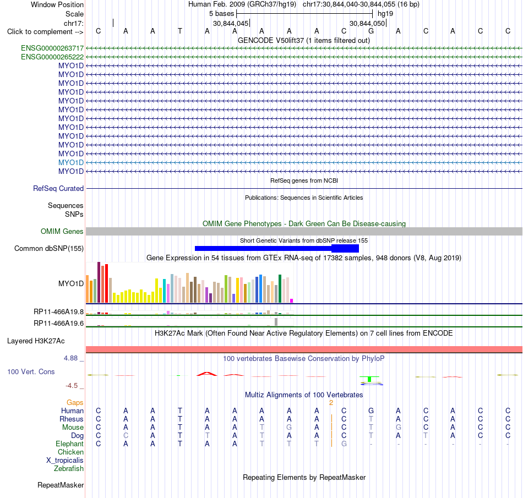The width and height of the screenshot is (523, 498).
Task: Click the ENSG00000263717 gene label
Action: pyautogui.click(x=52, y=48)
